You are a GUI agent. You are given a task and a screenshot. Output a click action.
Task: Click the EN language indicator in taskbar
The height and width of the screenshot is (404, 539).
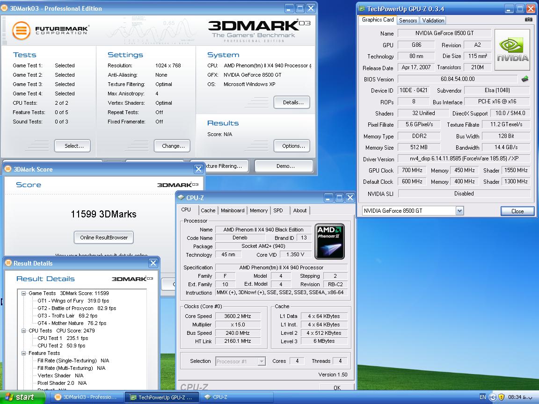[x=483, y=397]
